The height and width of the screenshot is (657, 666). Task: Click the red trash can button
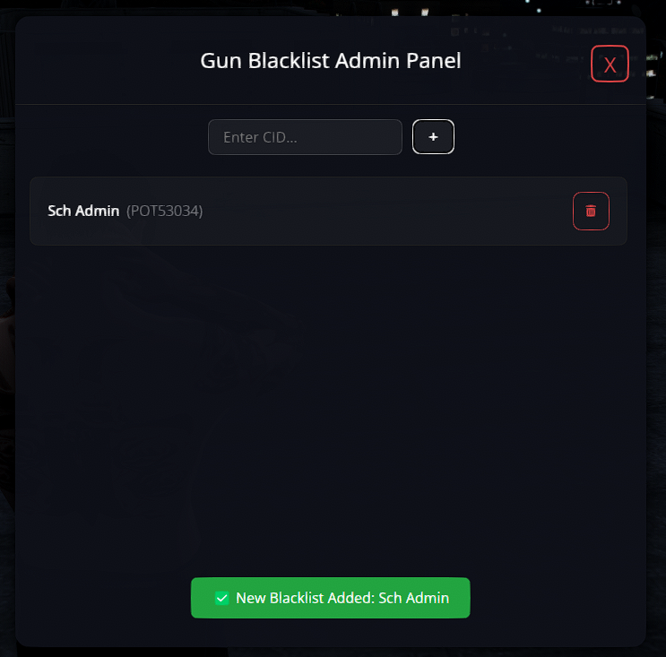(591, 211)
